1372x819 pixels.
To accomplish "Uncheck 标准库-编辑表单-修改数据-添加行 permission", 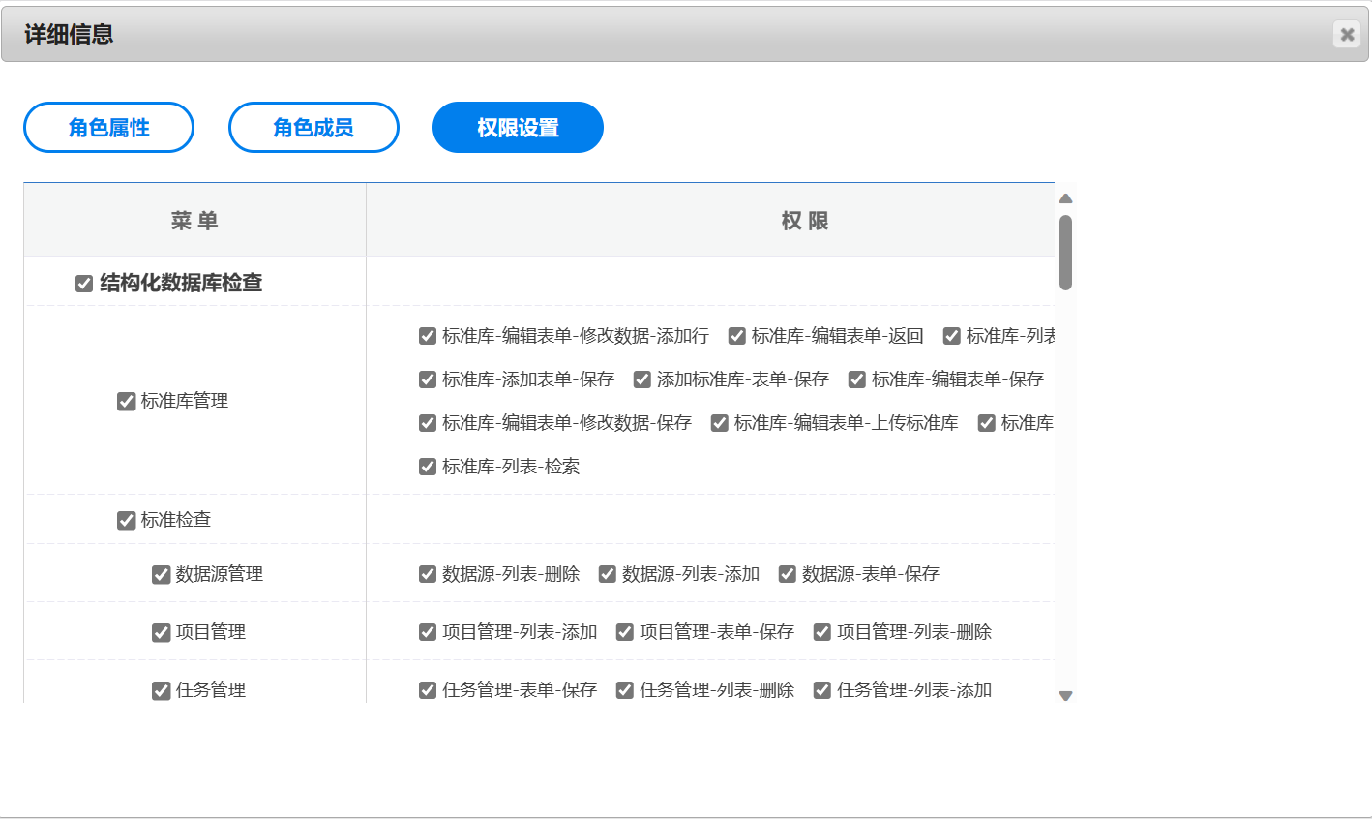I will coord(428,336).
